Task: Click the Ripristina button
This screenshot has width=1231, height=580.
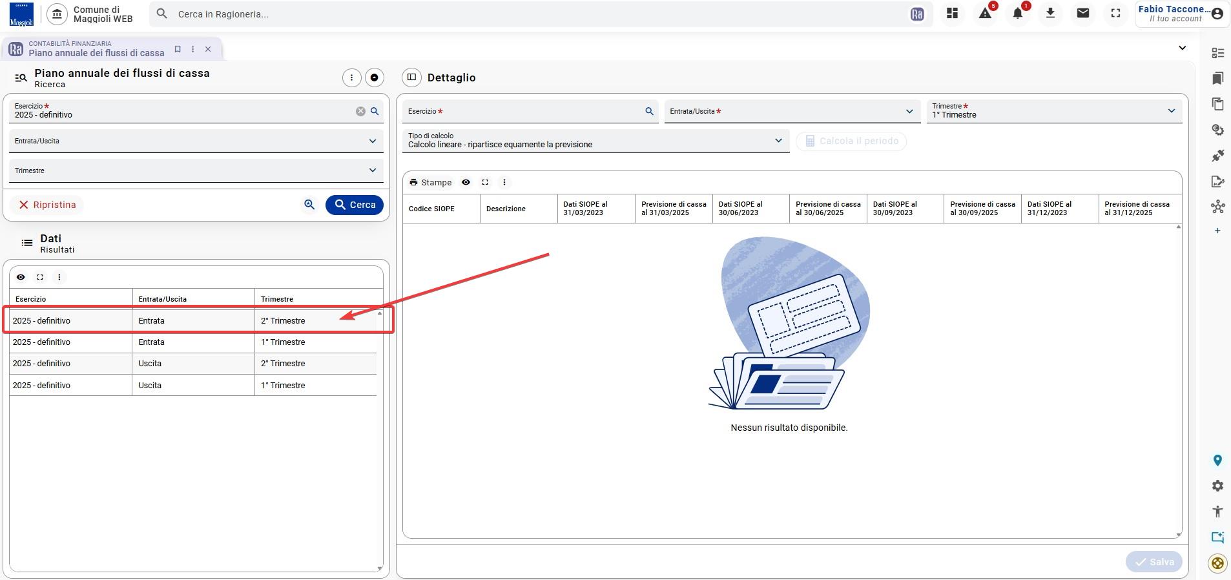Action: (47, 205)
